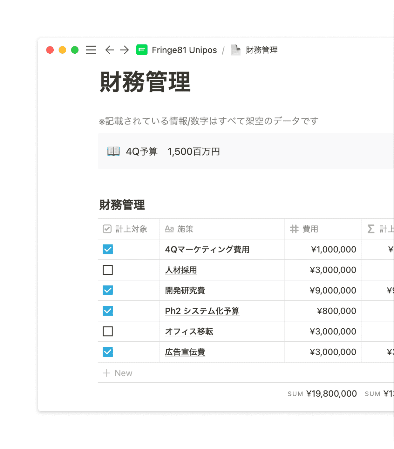Select 財務管理 in the breadcrumb trail
Image resolution: width=394 pixels, height=449 pixels.
pos(261,50)
